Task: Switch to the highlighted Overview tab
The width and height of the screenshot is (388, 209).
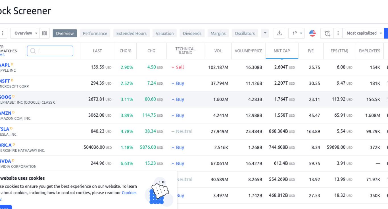Action: click(65, 33)
